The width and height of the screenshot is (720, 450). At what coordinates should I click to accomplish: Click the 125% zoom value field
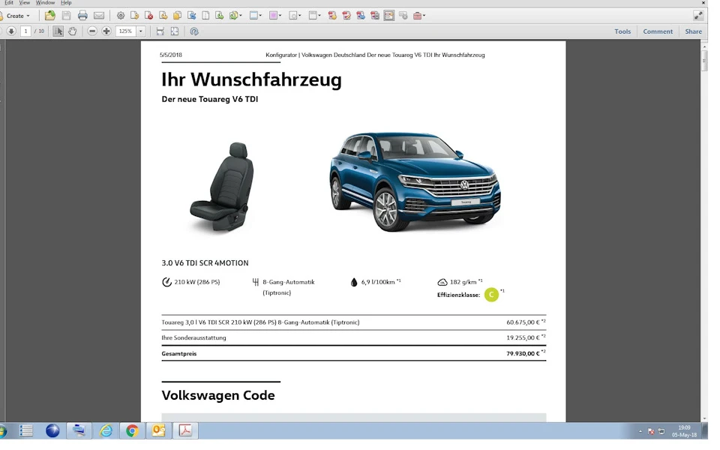(126, 31)
